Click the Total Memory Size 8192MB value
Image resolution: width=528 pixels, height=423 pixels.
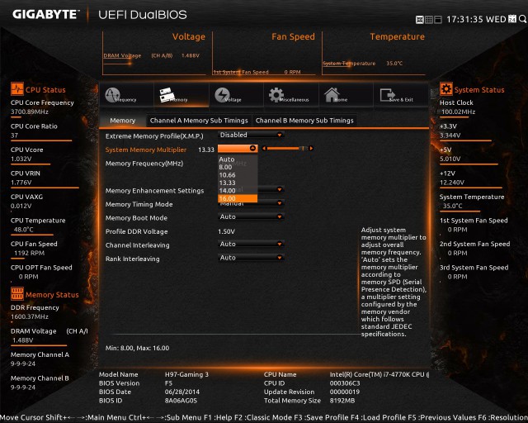[342, 401]
